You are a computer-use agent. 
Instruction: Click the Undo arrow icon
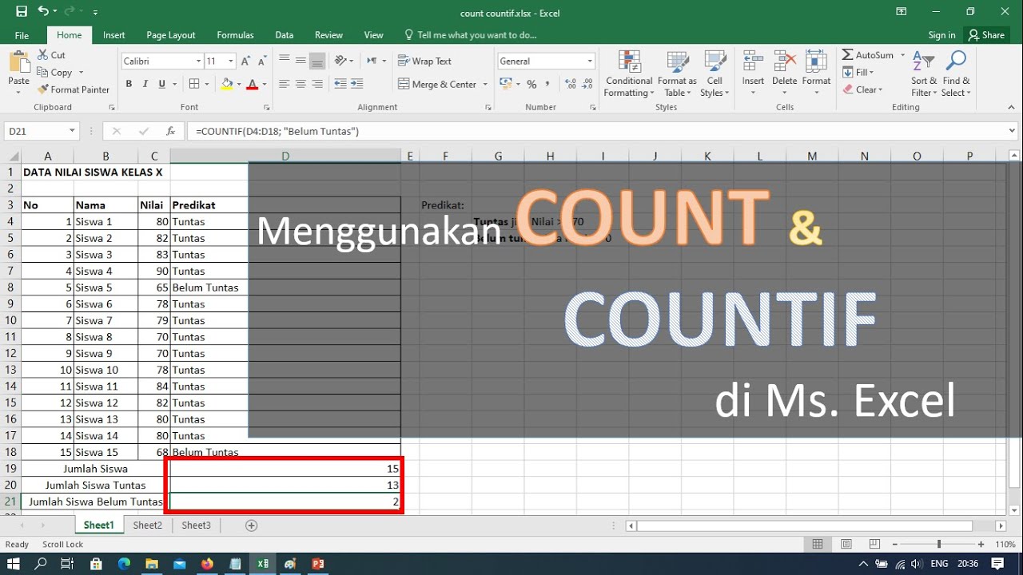coord(43,12)
